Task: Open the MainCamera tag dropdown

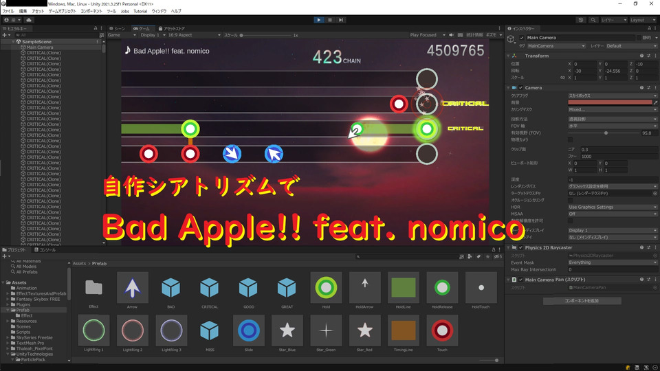Action: (x=555, y=46)
